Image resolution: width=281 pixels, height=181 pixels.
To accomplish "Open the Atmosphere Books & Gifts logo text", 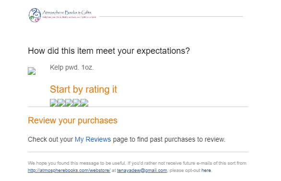I will (x=67, y=12).
